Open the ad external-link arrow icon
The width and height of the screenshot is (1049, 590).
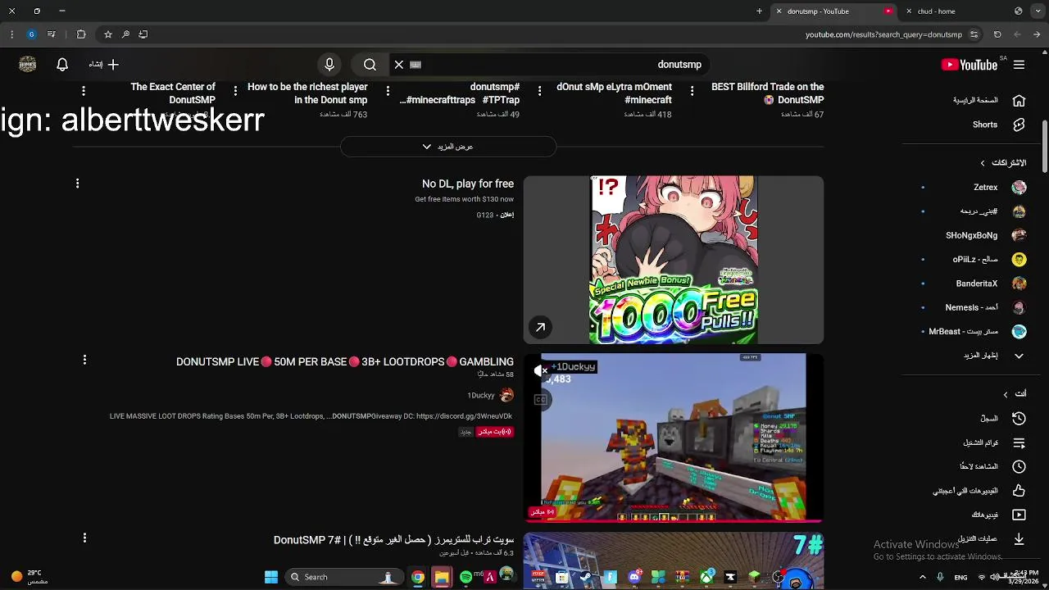pyautogui.click(x=540, y=328)
